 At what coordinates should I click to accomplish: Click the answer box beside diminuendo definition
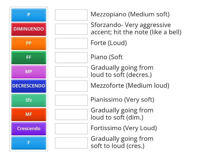[71, 114]
